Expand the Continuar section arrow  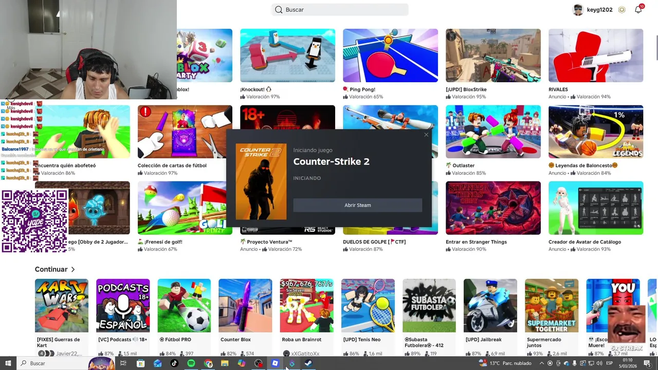click(73, 269)
